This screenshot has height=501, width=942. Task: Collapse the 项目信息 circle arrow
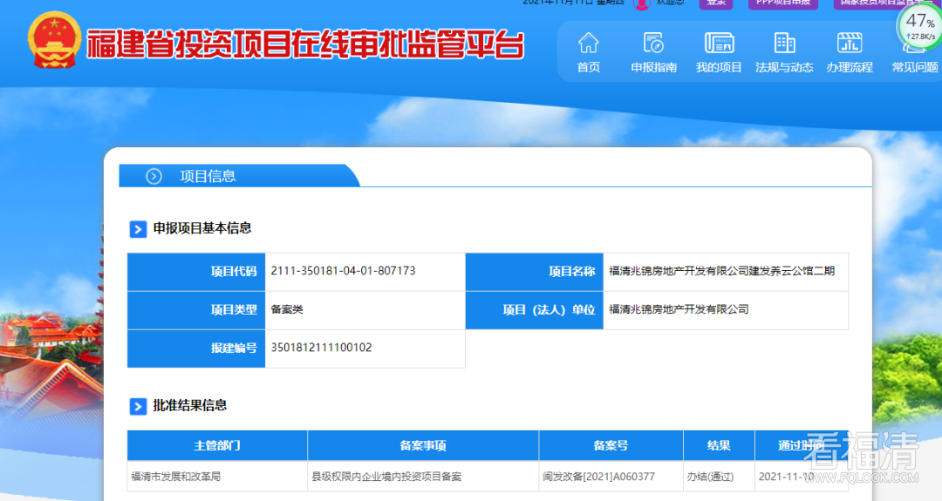pyautogui.click(x=154, y=176)
